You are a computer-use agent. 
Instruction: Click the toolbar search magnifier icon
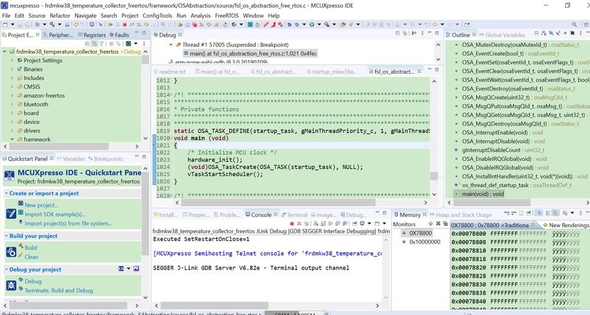click(574, 24)
